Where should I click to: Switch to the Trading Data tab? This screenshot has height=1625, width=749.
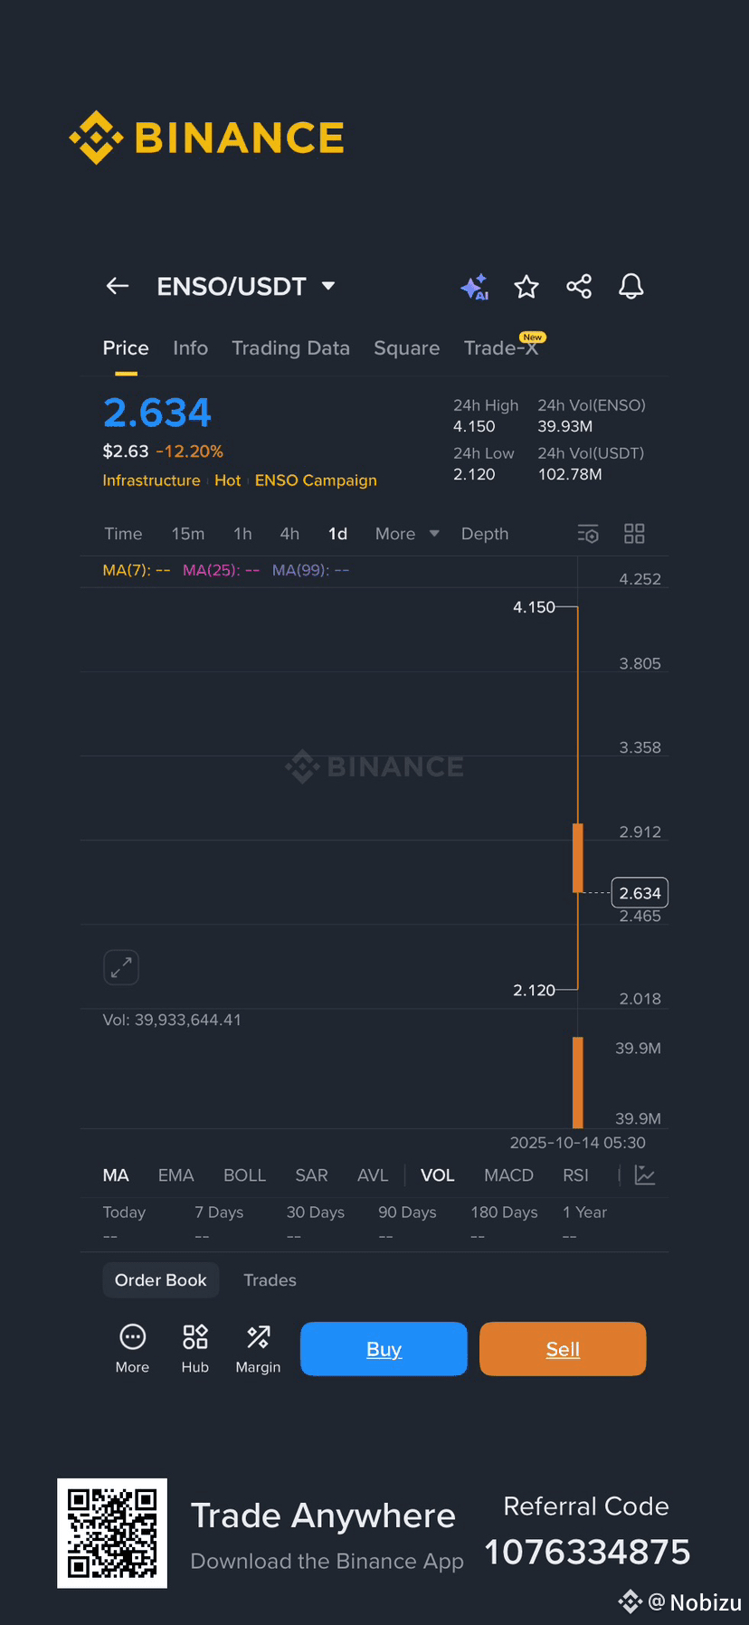coord(290,348)
